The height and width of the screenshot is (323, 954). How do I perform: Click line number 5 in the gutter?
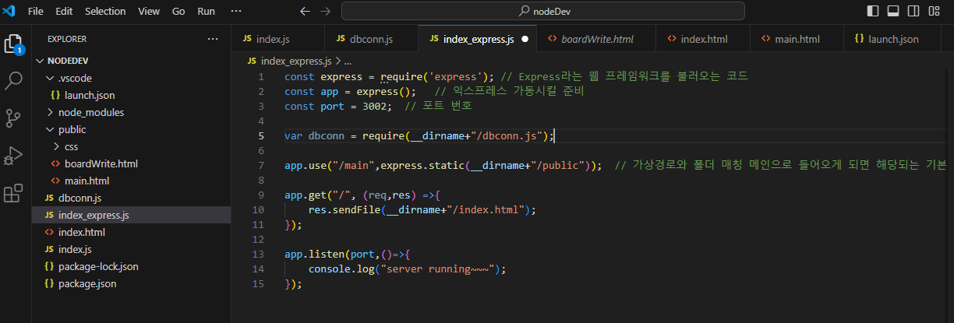point(260,135)
